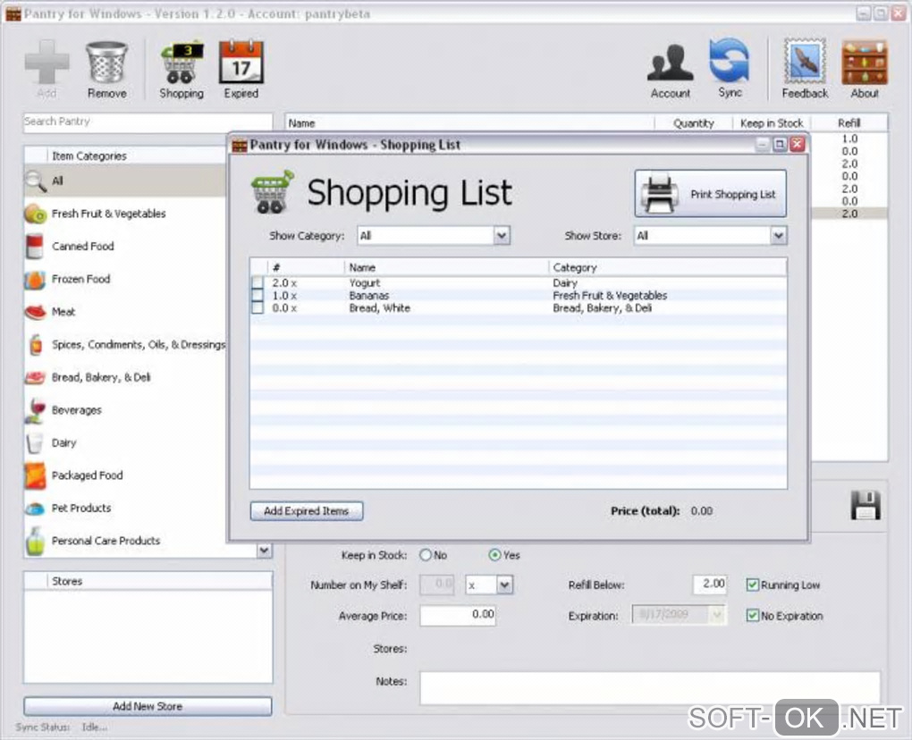
Task: Toggle the No Expiration checkbox
Action: point(752,616)
